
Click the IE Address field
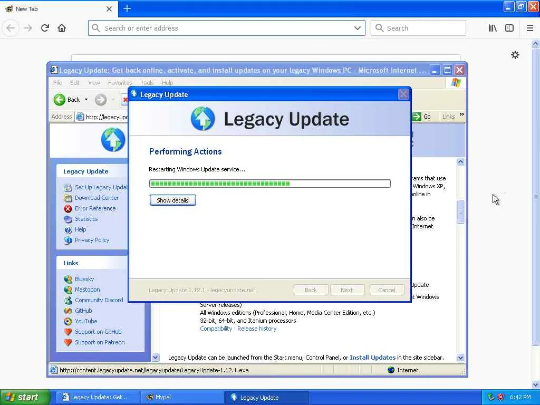point(102,117)
